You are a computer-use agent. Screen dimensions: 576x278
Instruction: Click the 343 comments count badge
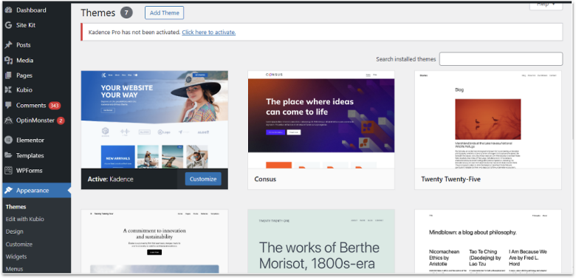point(55,106)
